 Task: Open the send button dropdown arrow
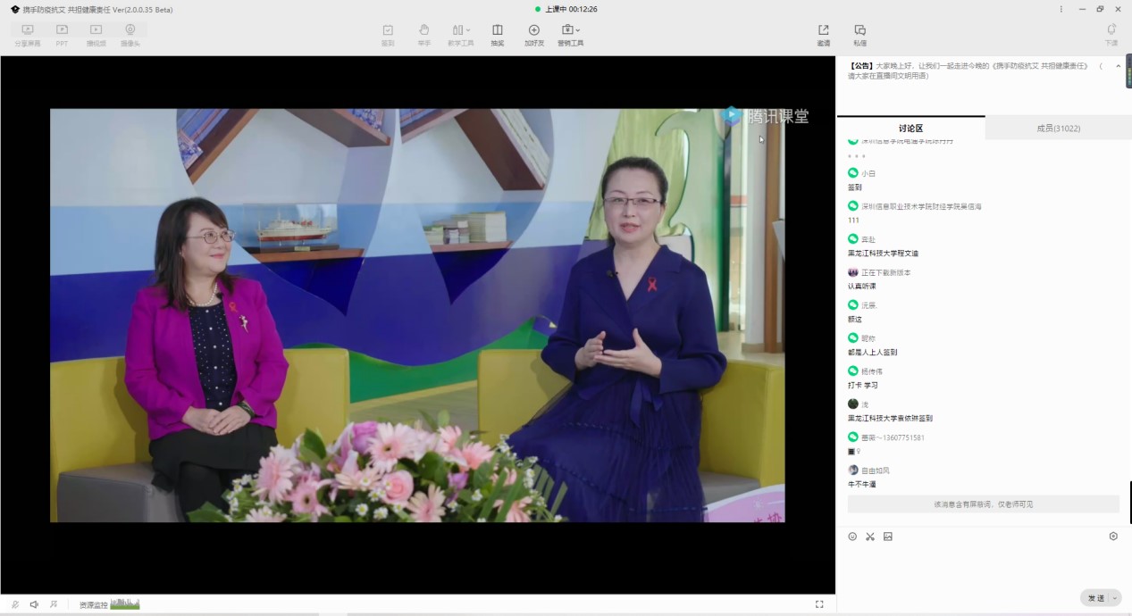point(1116,598)
